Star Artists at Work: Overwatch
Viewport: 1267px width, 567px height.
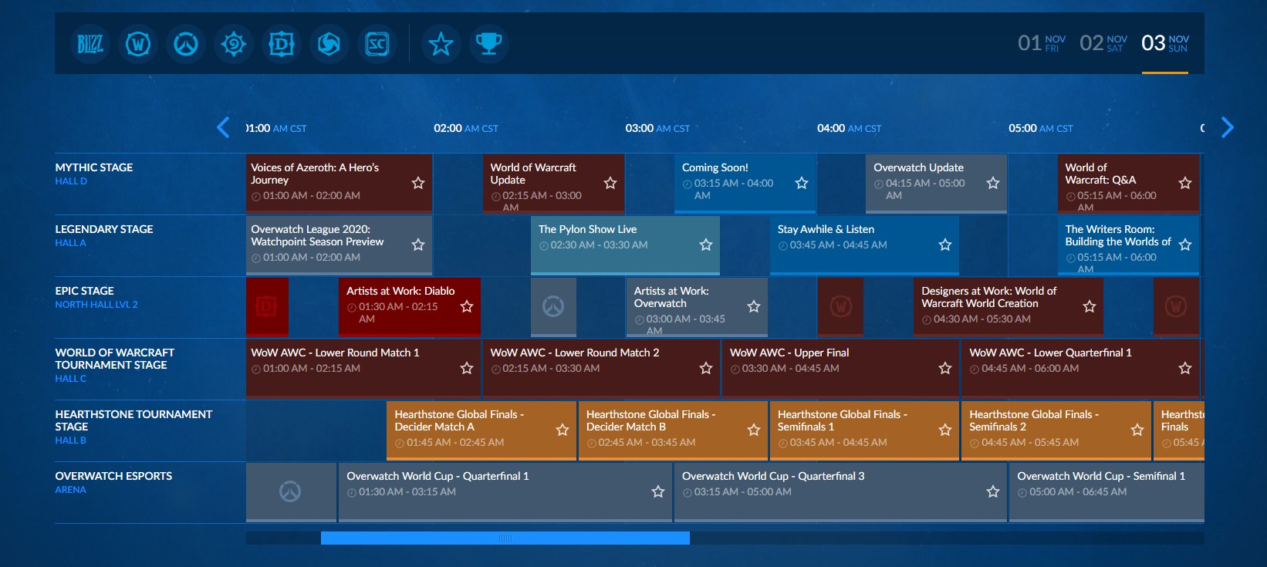point(754,307)
